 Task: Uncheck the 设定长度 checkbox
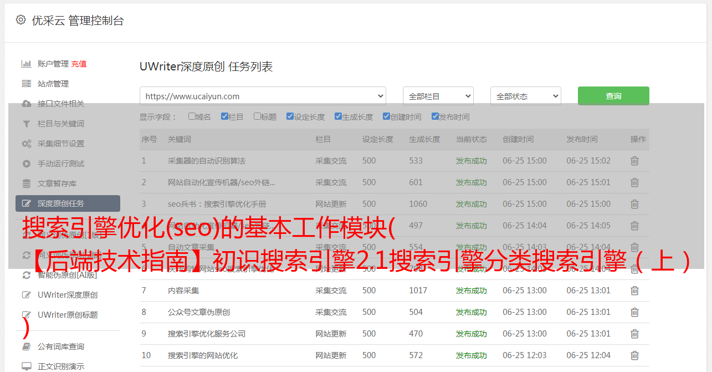(290, 116)
